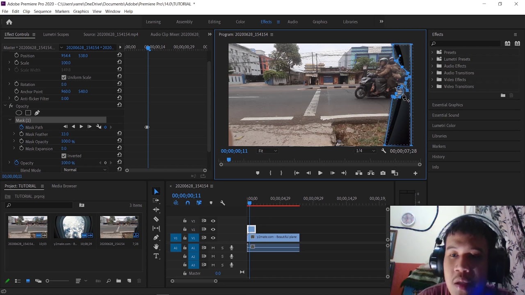Image resolution: width=525 pixels, height=295 pixels.
Task: Open the 1/4 playback resolution dropdown
Action: [365, 151]
